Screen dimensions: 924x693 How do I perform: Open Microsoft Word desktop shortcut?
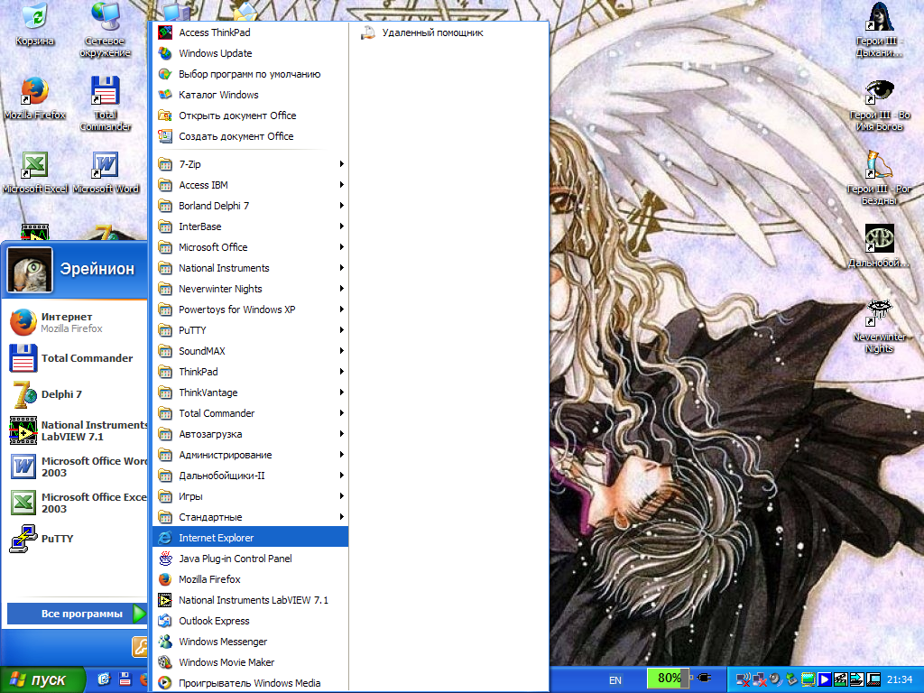click(106, 166)
